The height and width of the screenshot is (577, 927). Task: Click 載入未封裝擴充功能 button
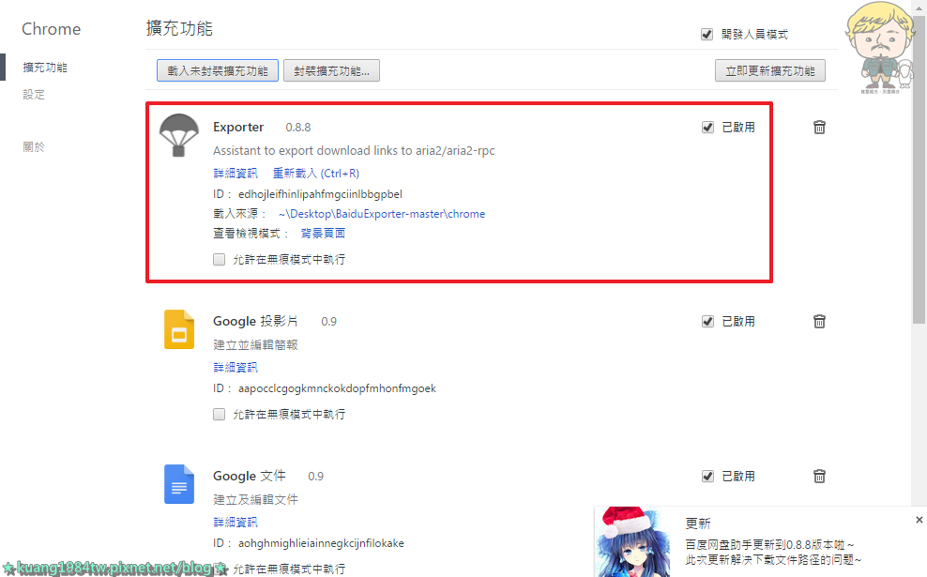218,71
